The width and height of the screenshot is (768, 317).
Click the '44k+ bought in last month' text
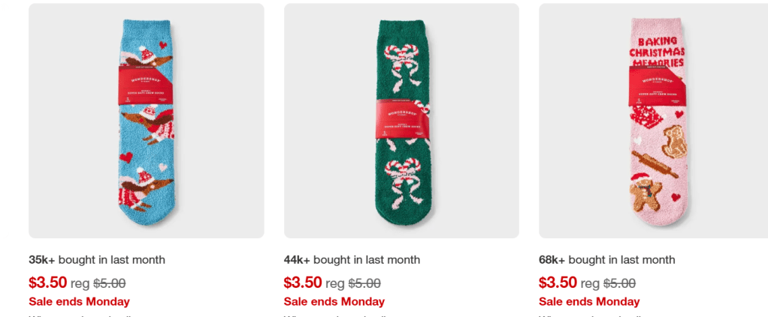[x=352, y=260]
